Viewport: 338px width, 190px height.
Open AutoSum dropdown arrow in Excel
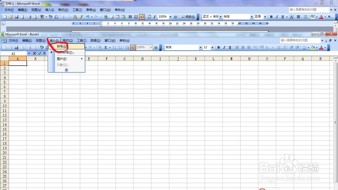click(x=110, y=47)
